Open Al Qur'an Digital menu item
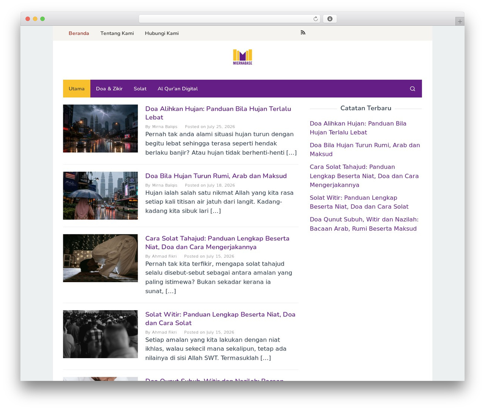Image resolution: width=485 pixels, height=410 pixels. (x=178, y=89)
